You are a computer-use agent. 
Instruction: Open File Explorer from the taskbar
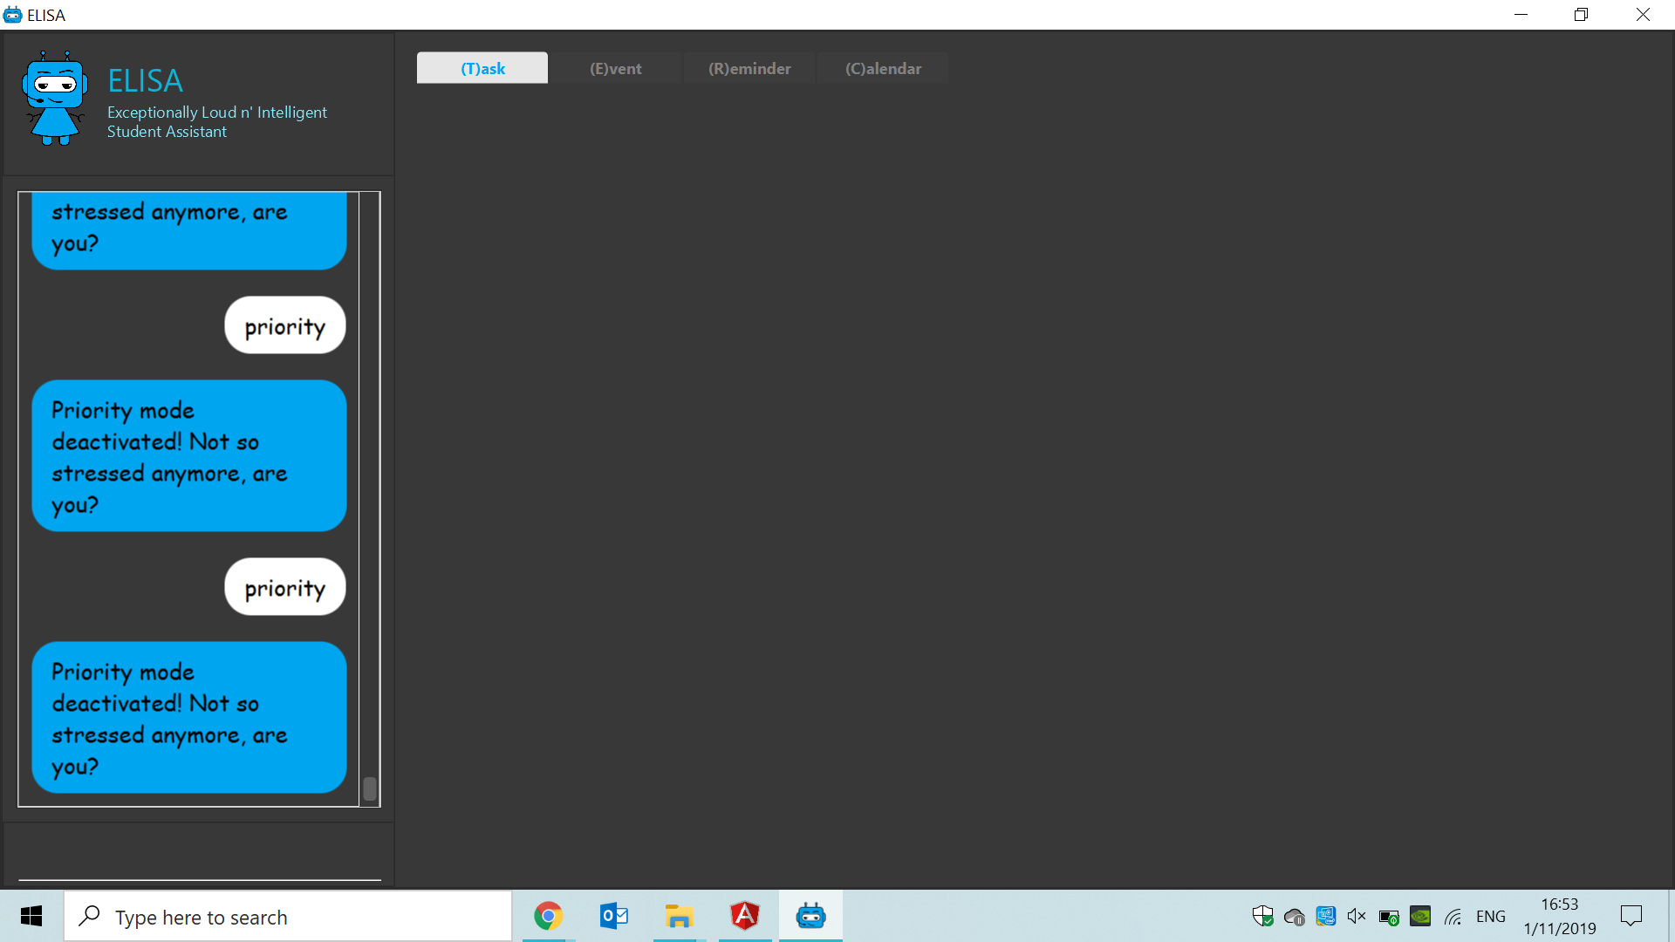[x=679, y=916]
